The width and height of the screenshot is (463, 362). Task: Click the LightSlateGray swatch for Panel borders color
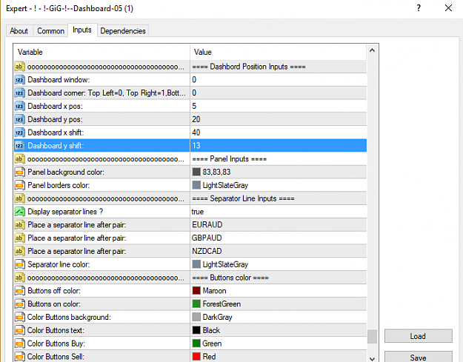pos(196,185)
